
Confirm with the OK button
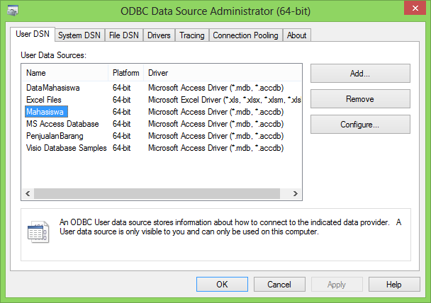click(222, 285)
